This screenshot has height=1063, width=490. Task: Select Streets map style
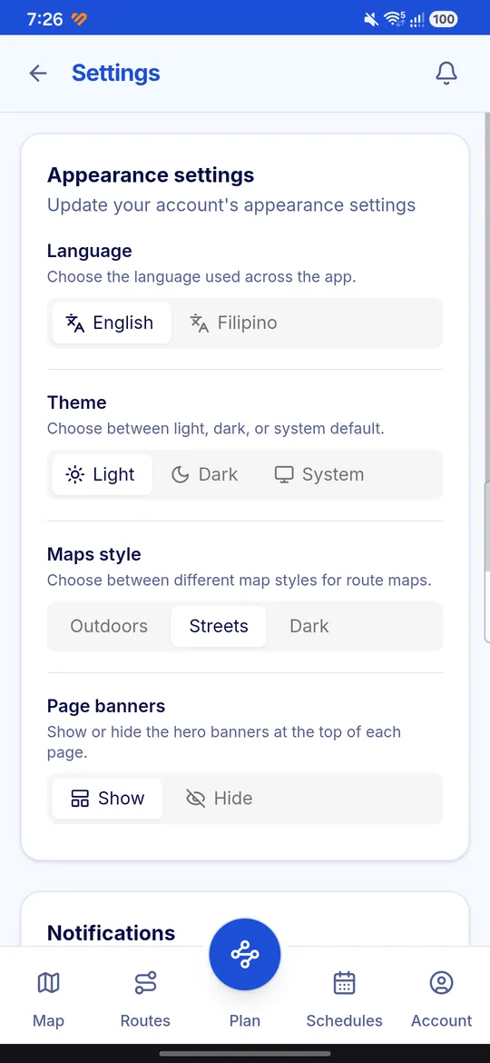(x=219, y=626)
